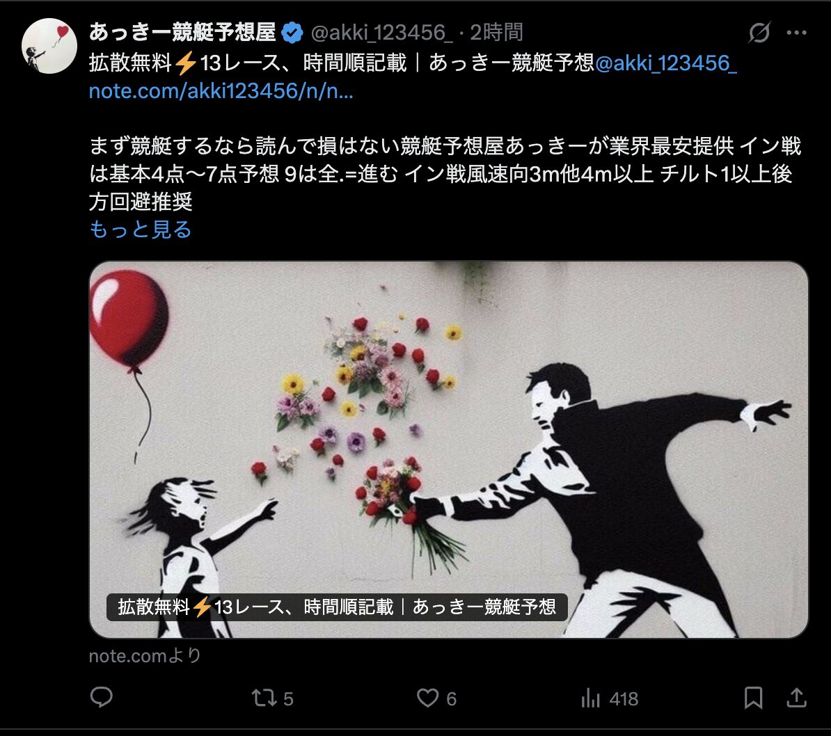Open display name あっきー競艇予想屋

[182, 32]
